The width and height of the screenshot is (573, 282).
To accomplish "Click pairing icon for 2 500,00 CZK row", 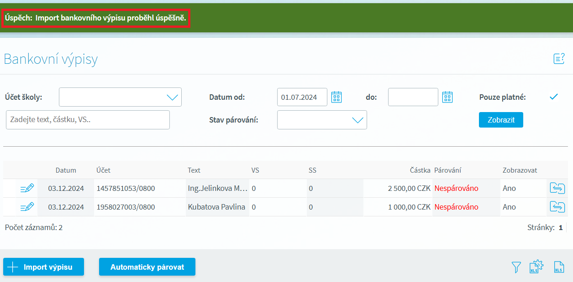I will pyautogui.click(x=557, y=188).
